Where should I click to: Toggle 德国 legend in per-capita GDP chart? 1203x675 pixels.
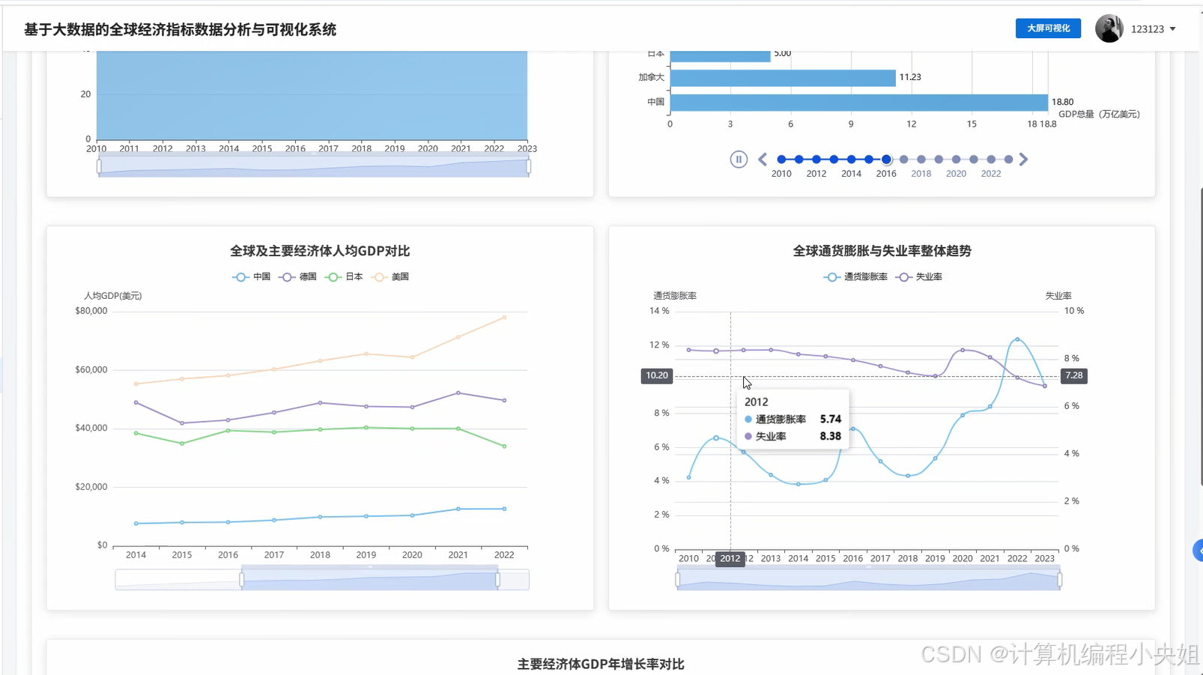coord(298,276)
